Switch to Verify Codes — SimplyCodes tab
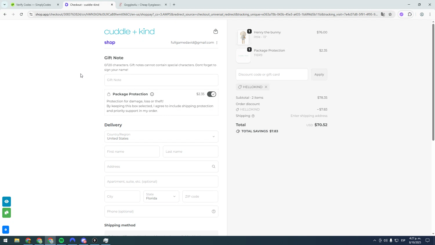The width and height of the screenshot is (435, 245). [33, 5]
